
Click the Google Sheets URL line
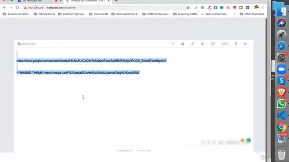point(91,61)
